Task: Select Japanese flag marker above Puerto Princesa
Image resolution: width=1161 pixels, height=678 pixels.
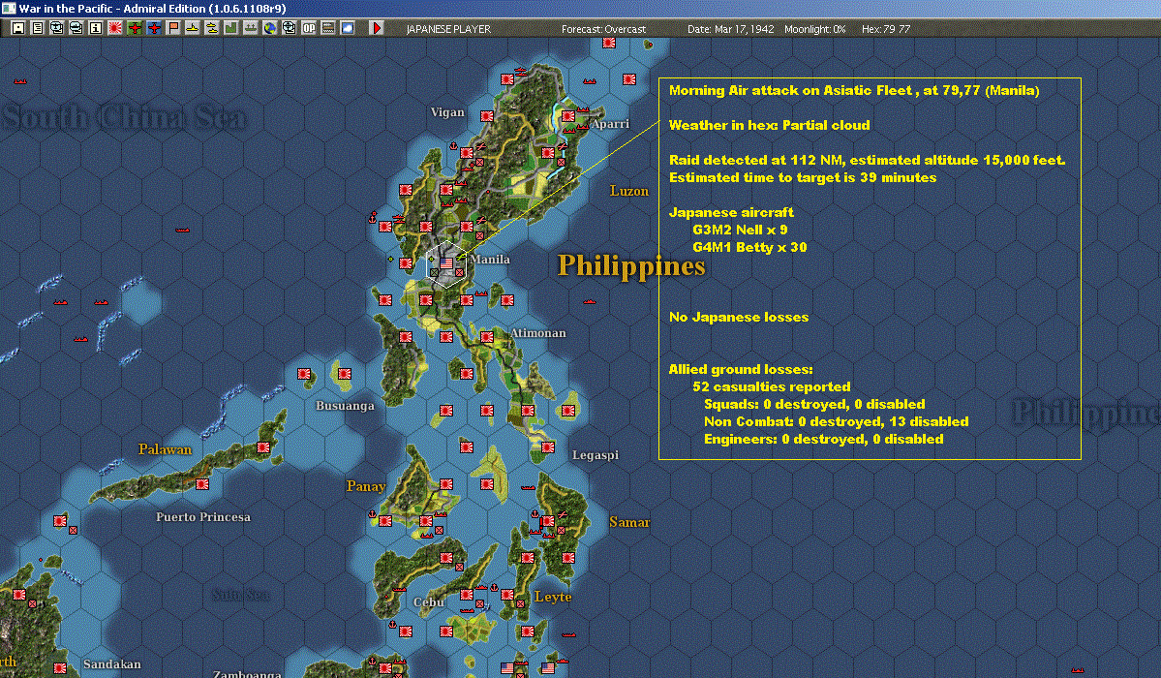Action: click(x=201, y=484)
